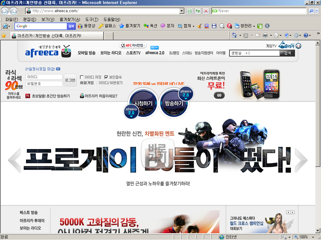
Task: Click the red Stop loading icon
Action: pyautogui.click(x=206, y=11)
